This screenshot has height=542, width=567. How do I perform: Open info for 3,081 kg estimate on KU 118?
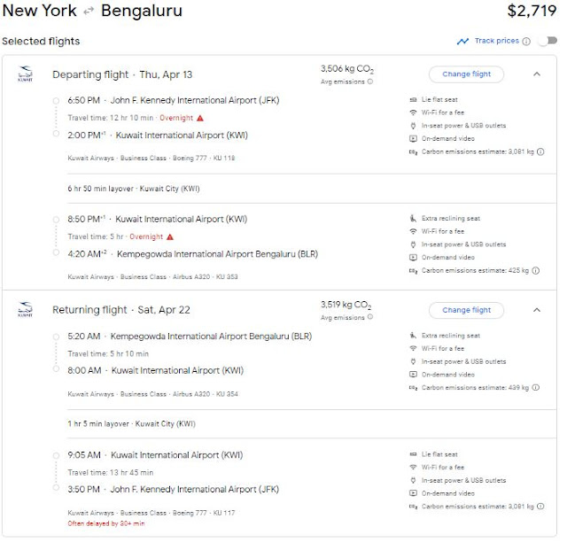click(x=540, y=151)
